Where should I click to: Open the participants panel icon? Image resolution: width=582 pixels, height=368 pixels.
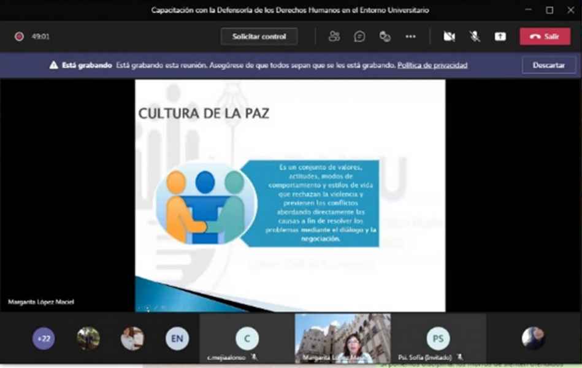334,37
